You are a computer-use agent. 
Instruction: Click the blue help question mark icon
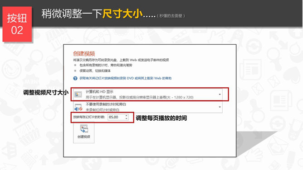coord(75,78)
